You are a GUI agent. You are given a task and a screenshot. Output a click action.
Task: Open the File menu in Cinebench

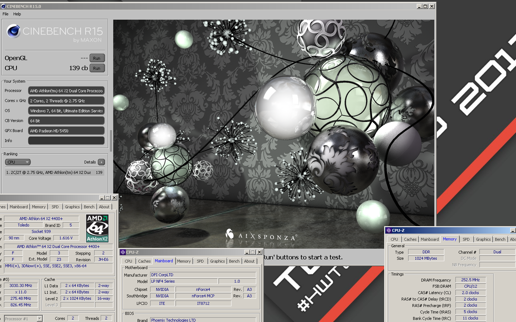(5, 14)
